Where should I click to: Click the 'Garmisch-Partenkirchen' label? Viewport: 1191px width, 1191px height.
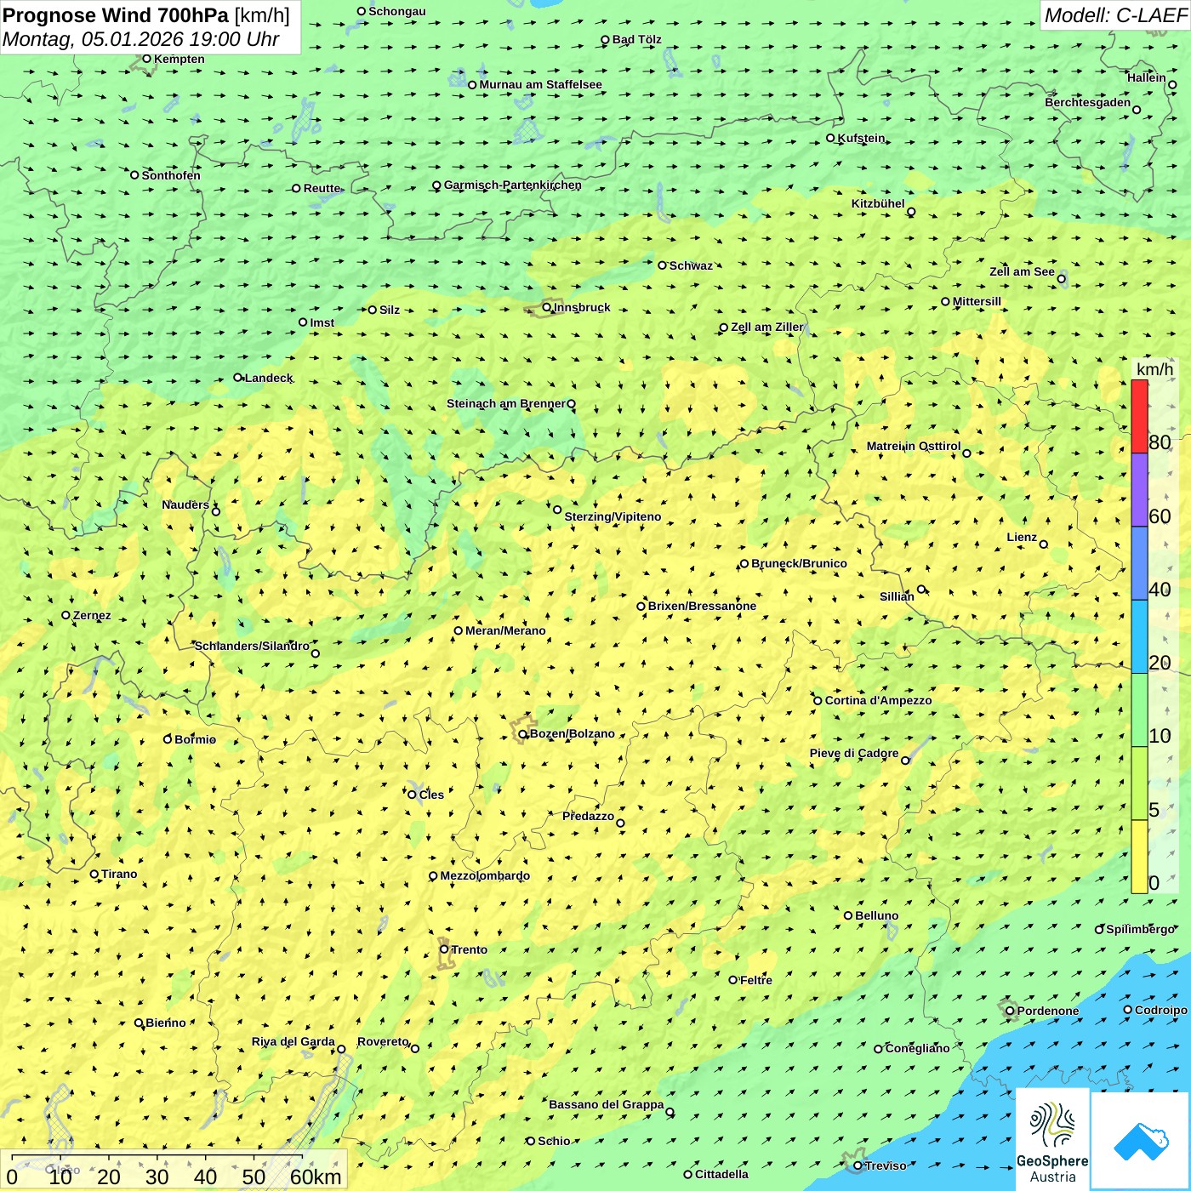coord(513,185)
